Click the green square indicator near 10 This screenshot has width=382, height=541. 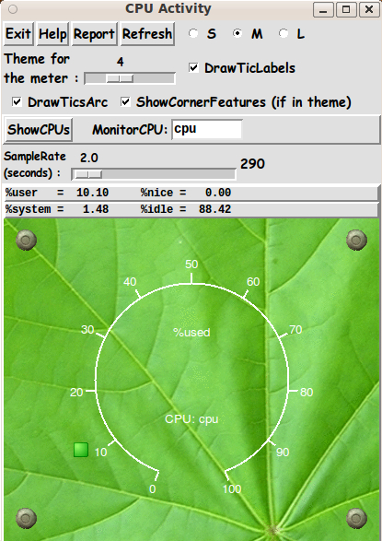tap(81, 450)
